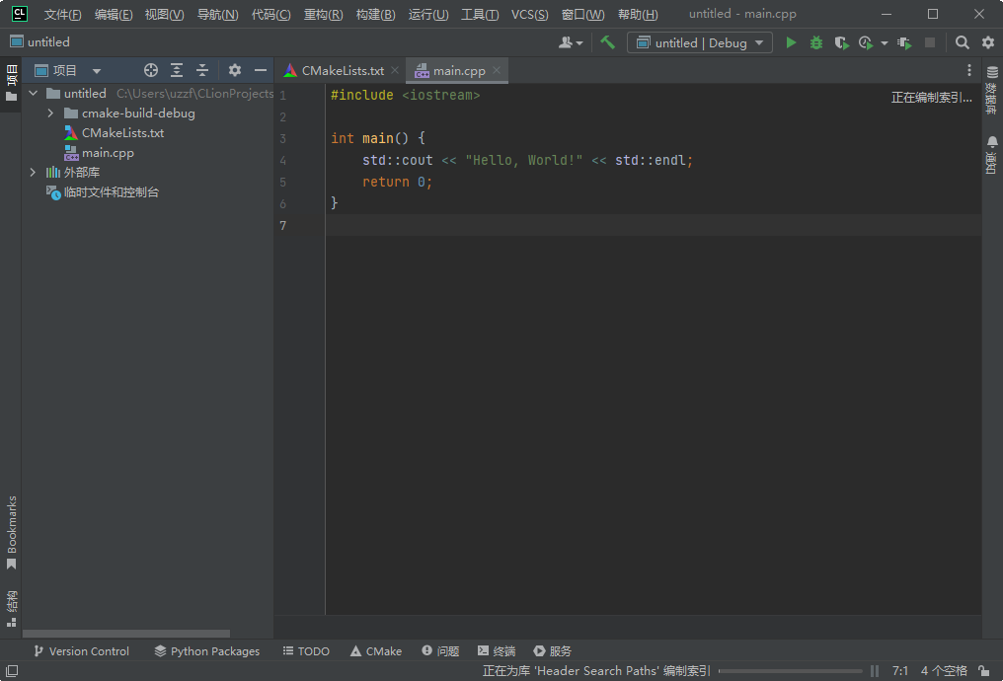1003x681 pixels.
Task: Open the Edit menu
Action: coord(114,14)
